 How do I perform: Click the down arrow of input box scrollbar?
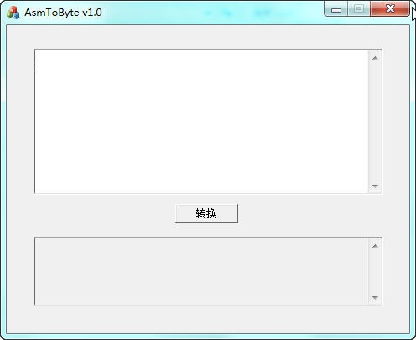pos(375,186)
